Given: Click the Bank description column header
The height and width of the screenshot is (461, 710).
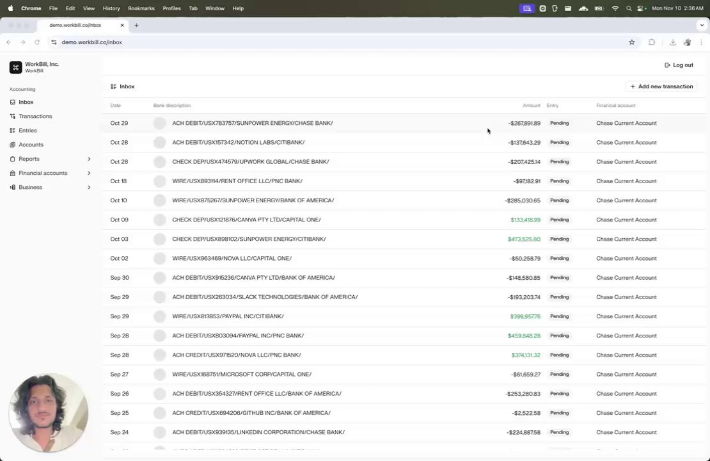Looking at the screenshot, I should coord(172,106).
